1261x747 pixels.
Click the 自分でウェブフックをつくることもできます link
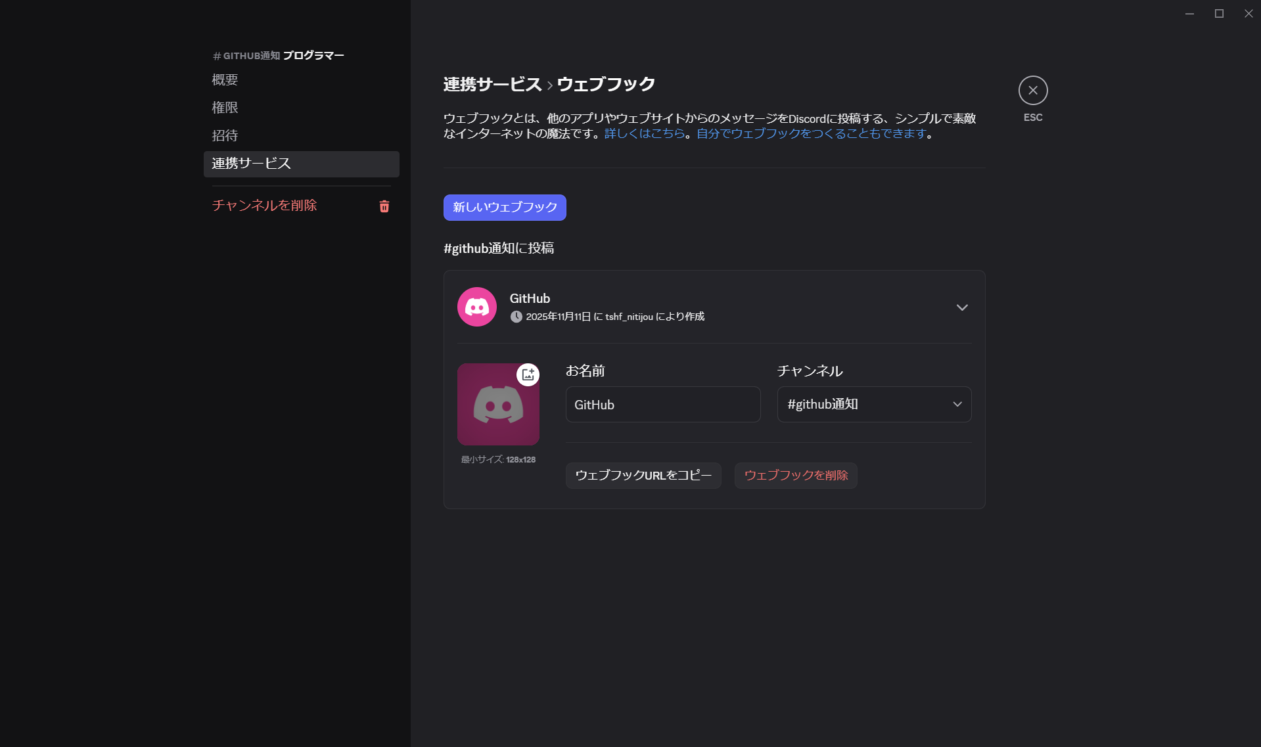click(809, 133)
